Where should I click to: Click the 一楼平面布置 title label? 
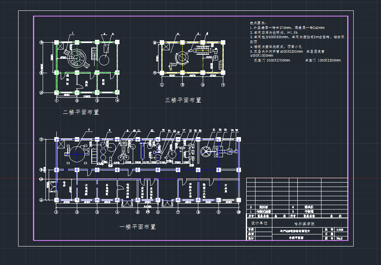pyautogui.click(x=138, y=226)
